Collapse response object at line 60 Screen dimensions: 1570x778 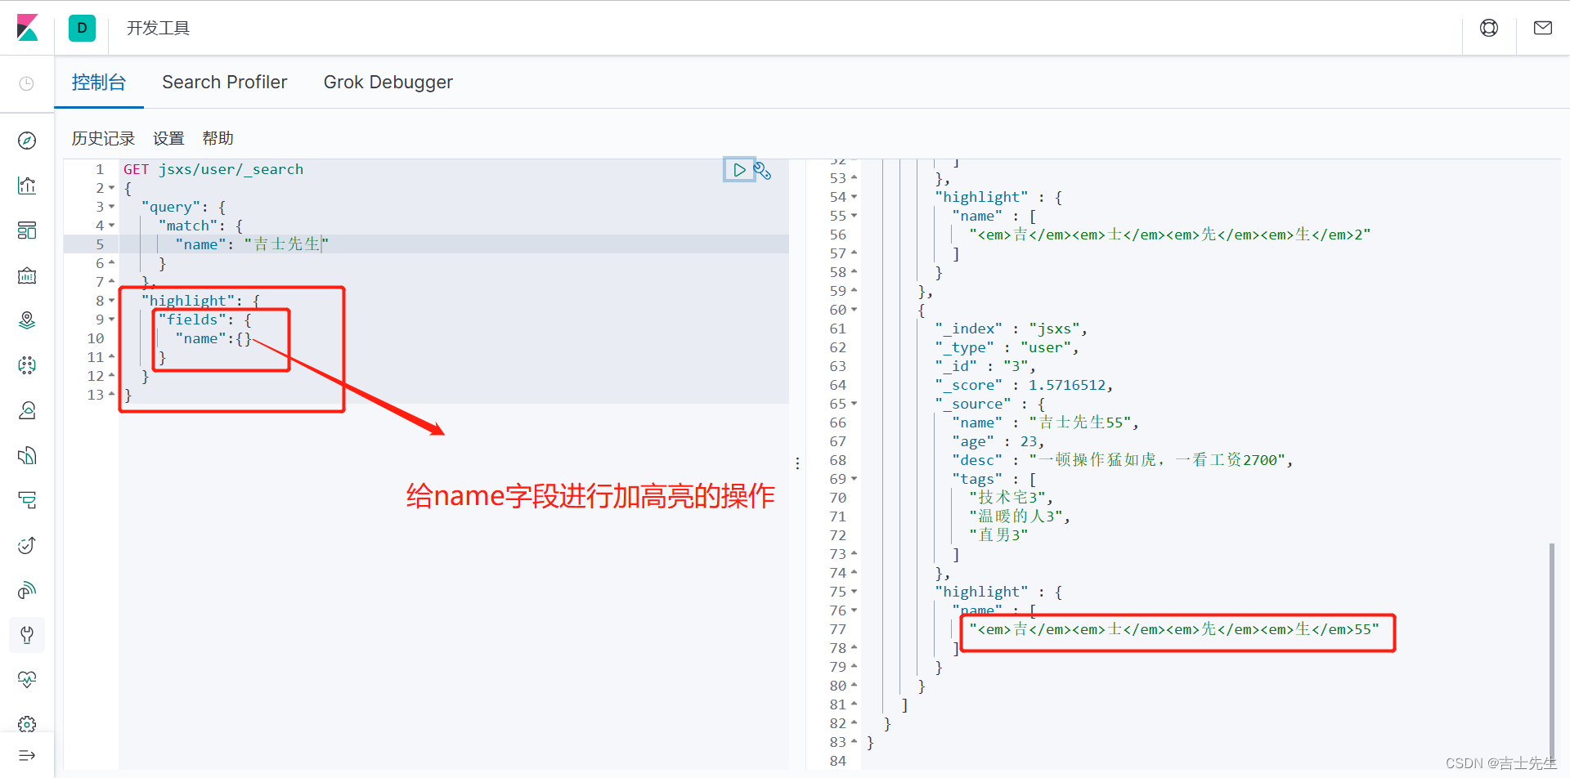[855, 310]
